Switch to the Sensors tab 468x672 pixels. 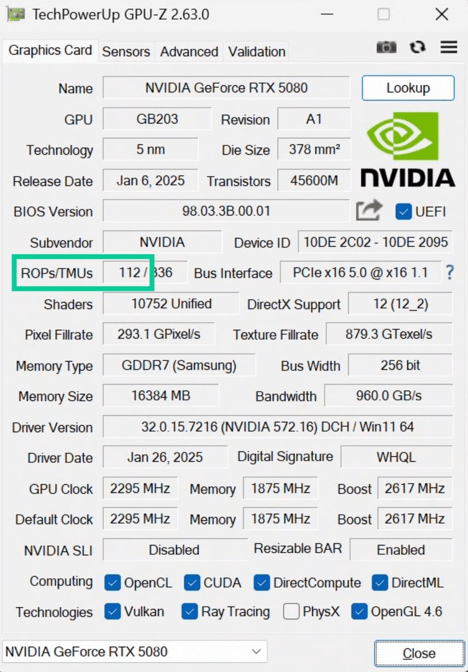tap(126, 51)
